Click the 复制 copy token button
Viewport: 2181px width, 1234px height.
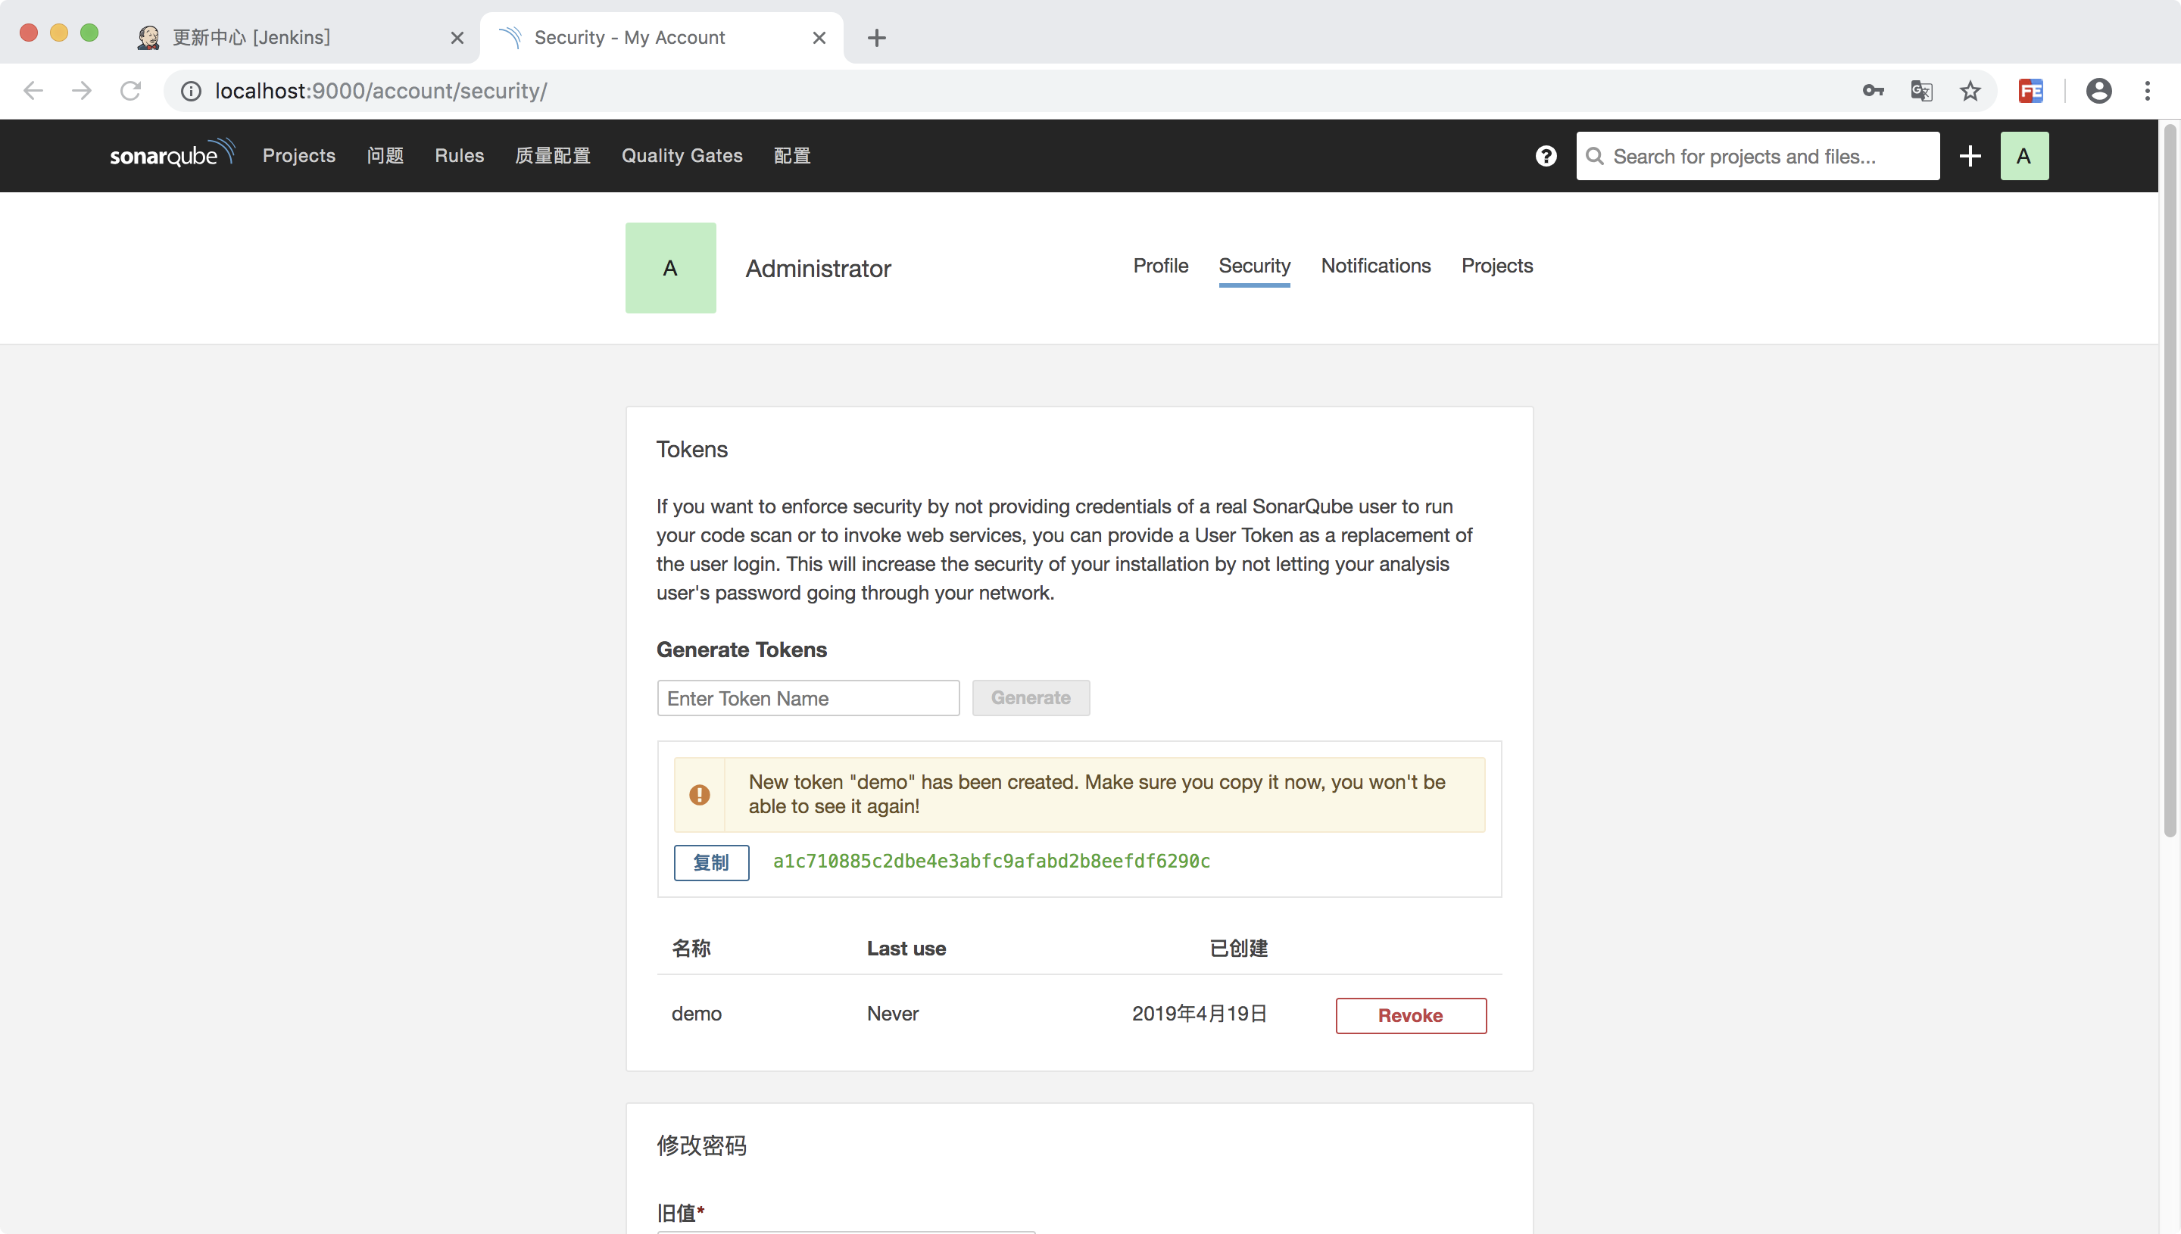[x=710, y=862]
